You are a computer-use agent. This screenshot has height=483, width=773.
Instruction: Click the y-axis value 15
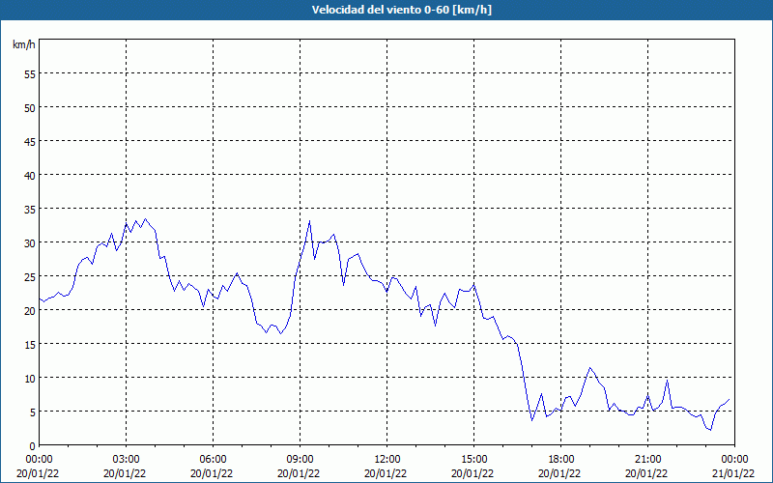(30, 344)
